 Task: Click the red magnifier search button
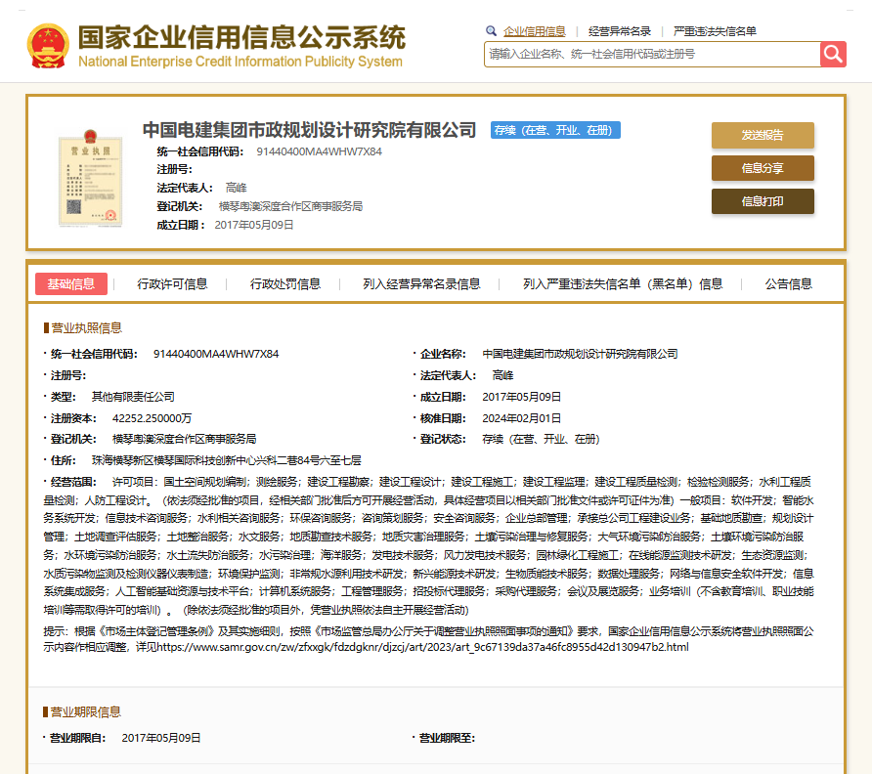tap(833, 54)
